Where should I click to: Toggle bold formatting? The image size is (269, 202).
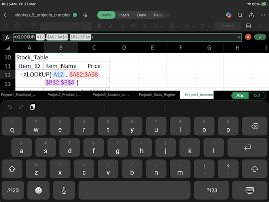coord(99,26)
